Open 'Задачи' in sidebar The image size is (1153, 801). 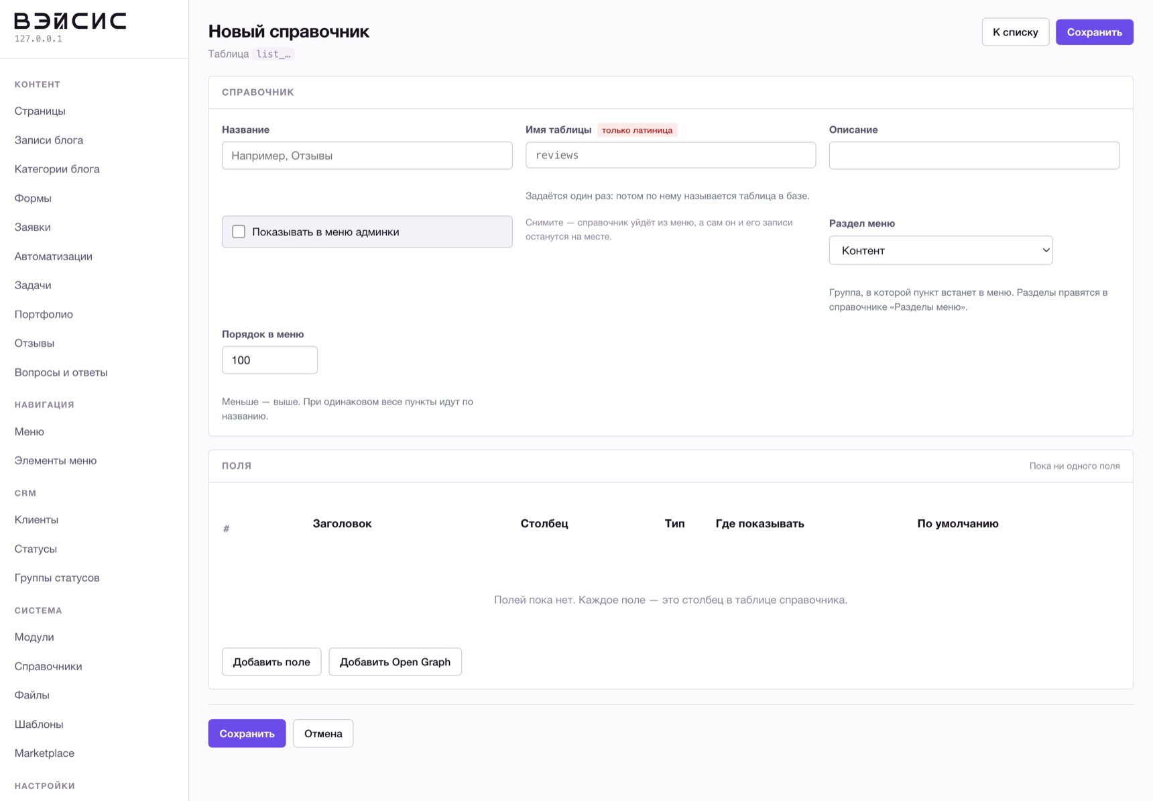point(33,285)
